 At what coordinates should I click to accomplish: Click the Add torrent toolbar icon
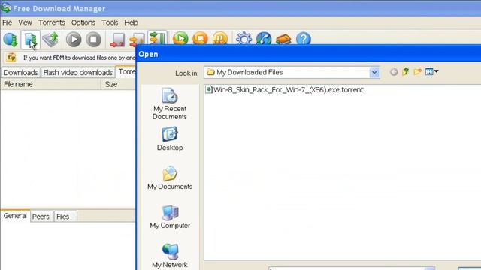coord(30,40)
